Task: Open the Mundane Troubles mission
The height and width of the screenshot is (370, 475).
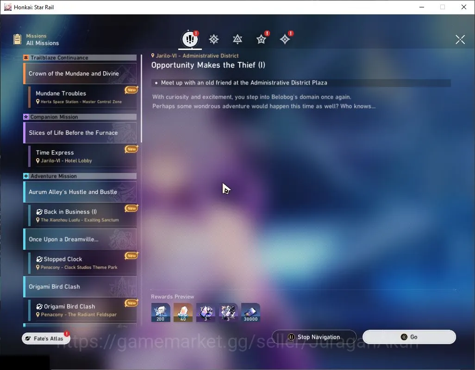Action: point(83,97)
